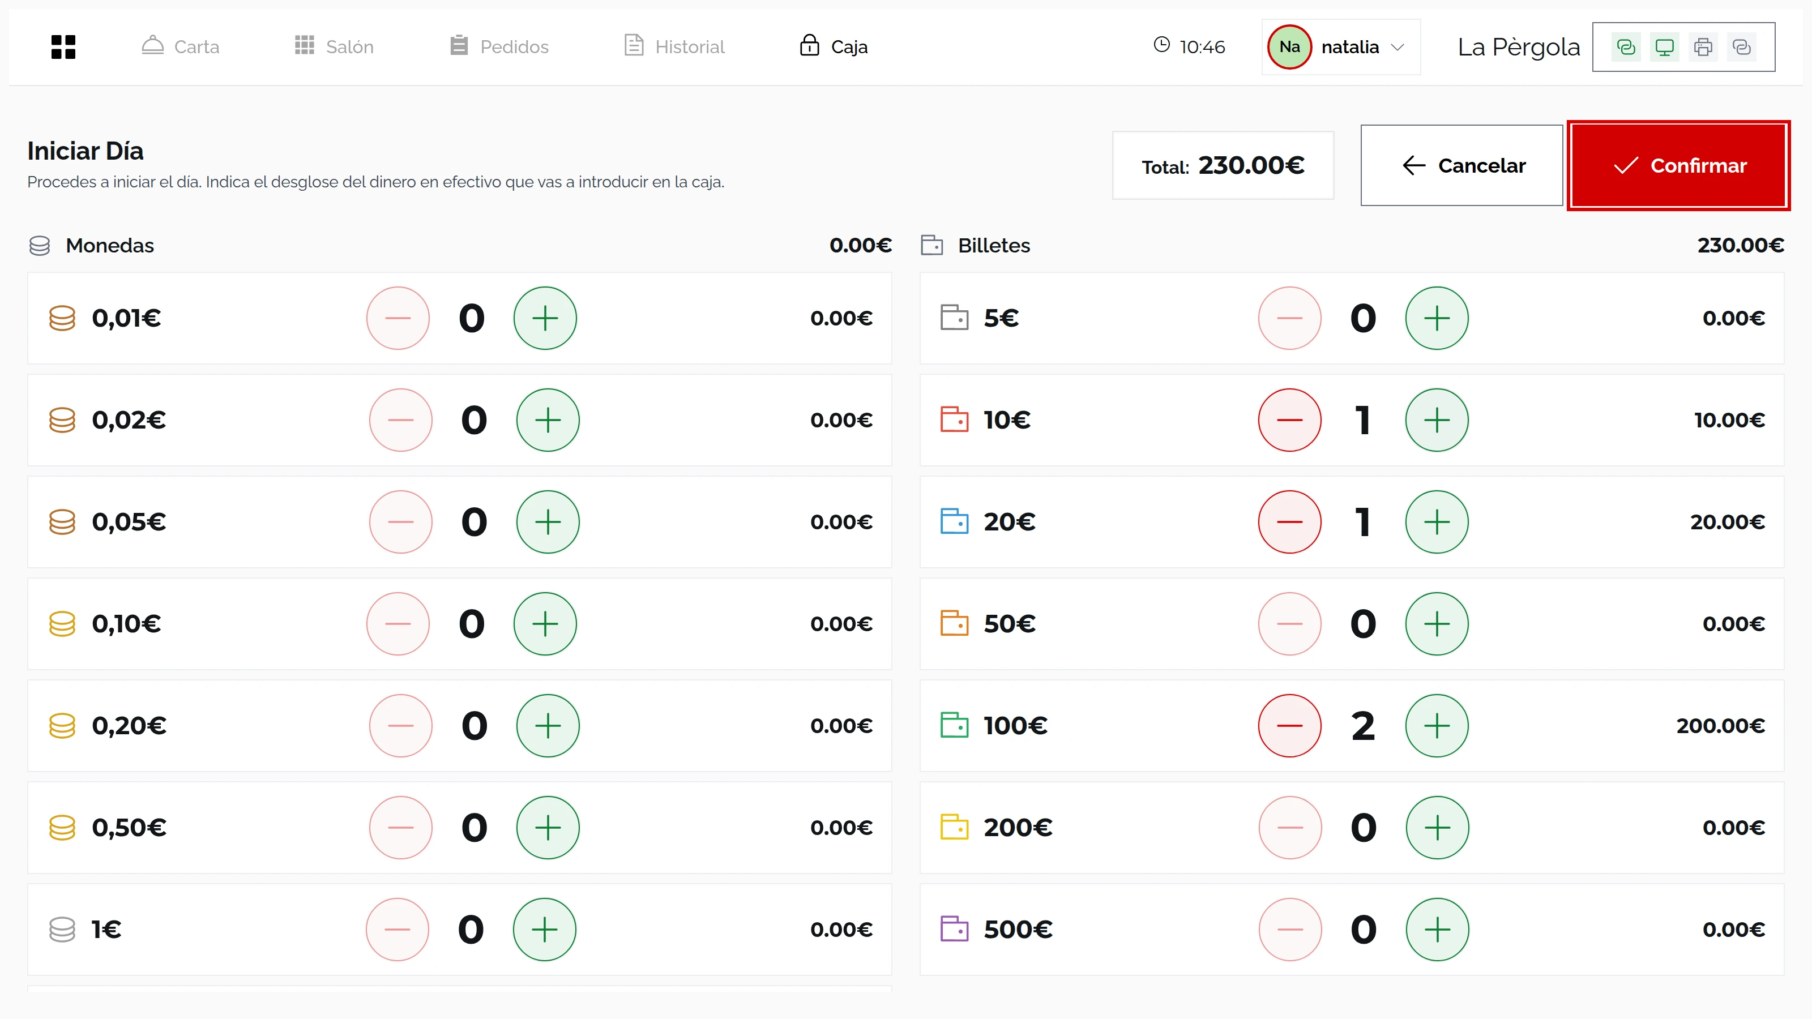Viewport: 1812px width, 1019px height.
Task: Switch to the Salón tab
Action: point(334,46)
